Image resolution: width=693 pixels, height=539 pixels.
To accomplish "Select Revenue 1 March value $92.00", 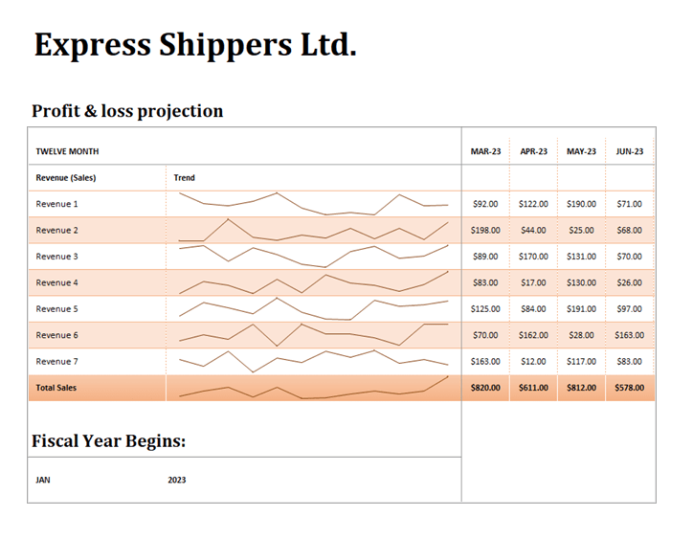I will pyautogui.click(x=485, y=204).
